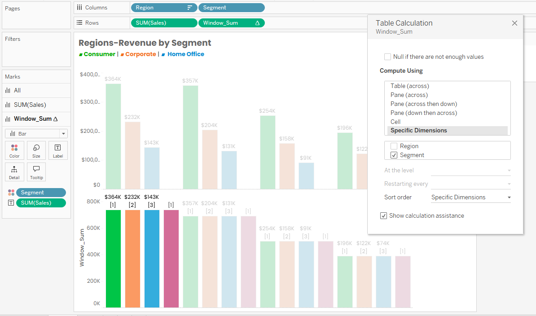This screenshot has width=536, height=316.
Task: Click the SUM(Sales) pill on Rows shelf
Action: click(x=163, y=23)
